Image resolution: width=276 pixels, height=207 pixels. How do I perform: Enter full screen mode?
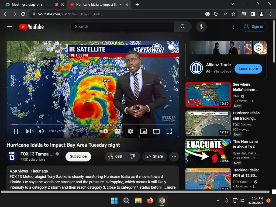(169, 131)
